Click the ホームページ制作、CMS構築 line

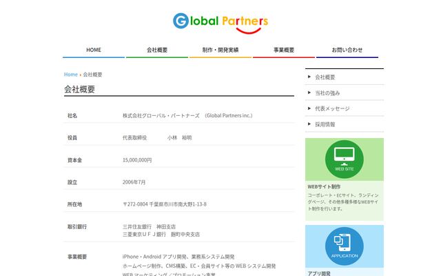[199, 266]
